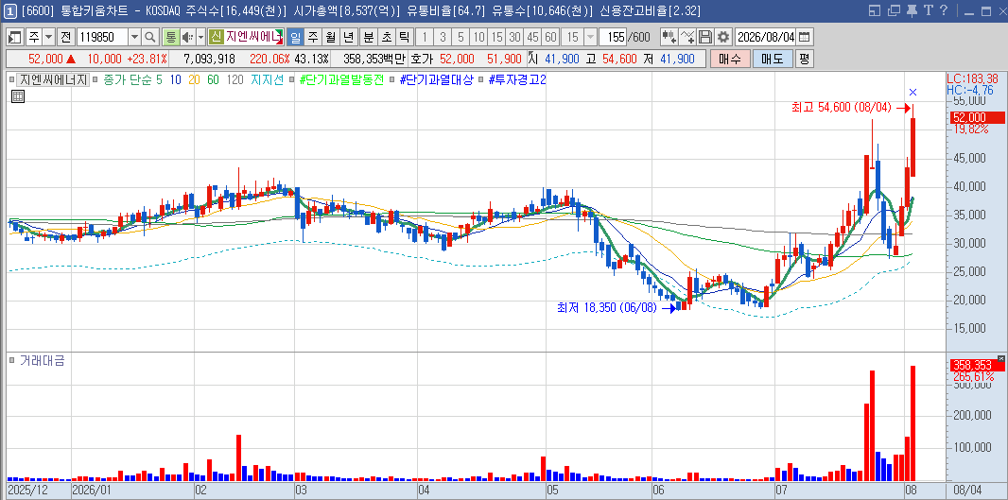Open the calendar date picker icon
Viewport: 1008px width, 500px height.
[804, 37]
